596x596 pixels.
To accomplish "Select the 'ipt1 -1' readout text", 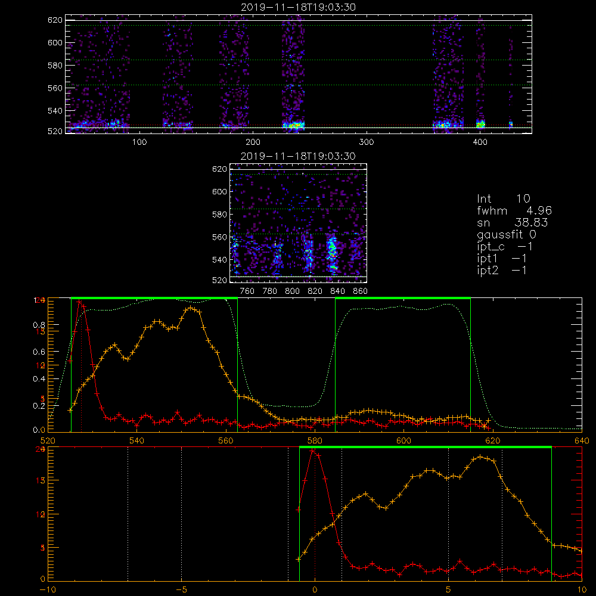I will (502, 259).
